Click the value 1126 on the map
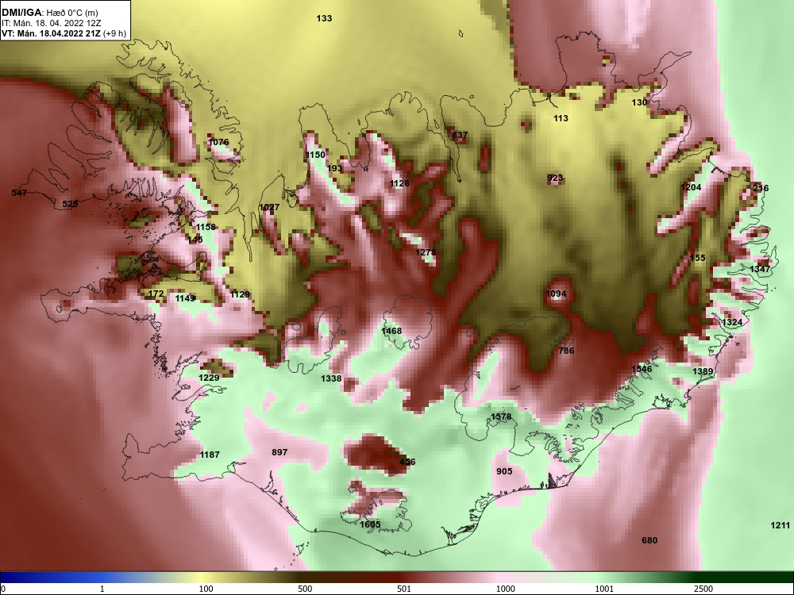The height and width of the screenshot is (595, 794). point(399,183)
